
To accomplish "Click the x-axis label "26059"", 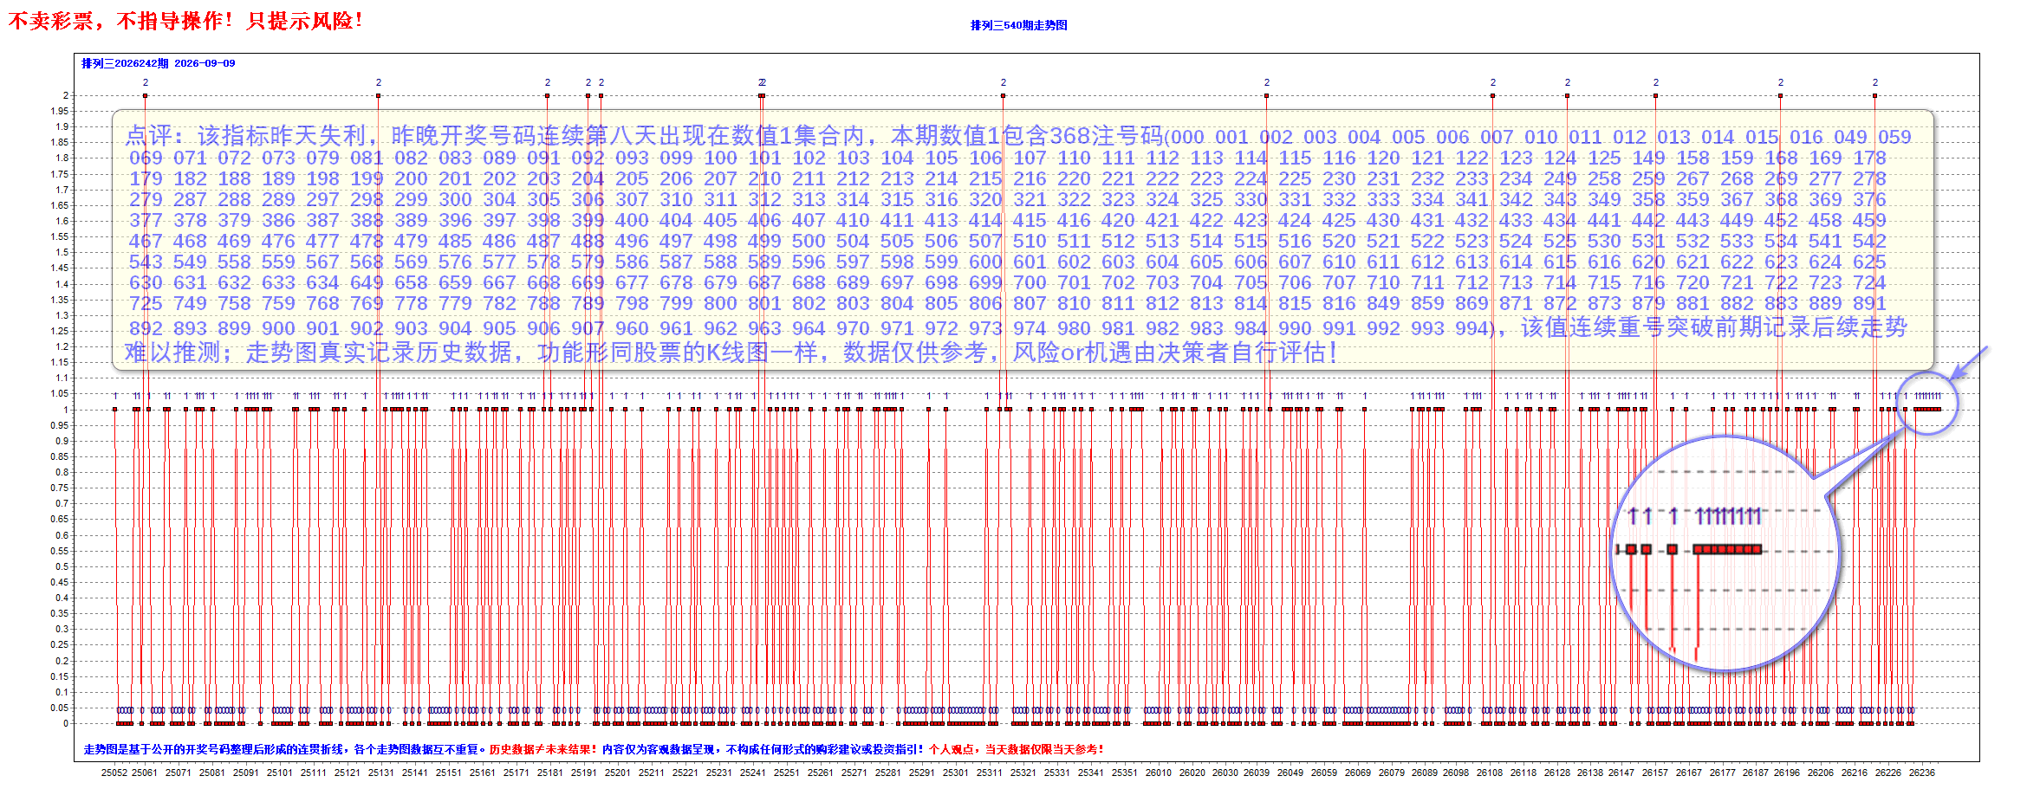I will tap(1324, 773).
